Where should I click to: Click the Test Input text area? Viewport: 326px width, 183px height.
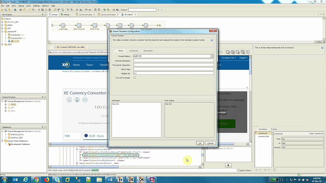click(x=137, y=119)
